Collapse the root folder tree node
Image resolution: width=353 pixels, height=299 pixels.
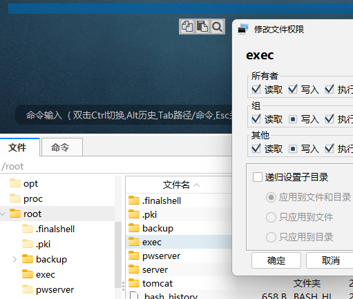(x=3, y=214)
